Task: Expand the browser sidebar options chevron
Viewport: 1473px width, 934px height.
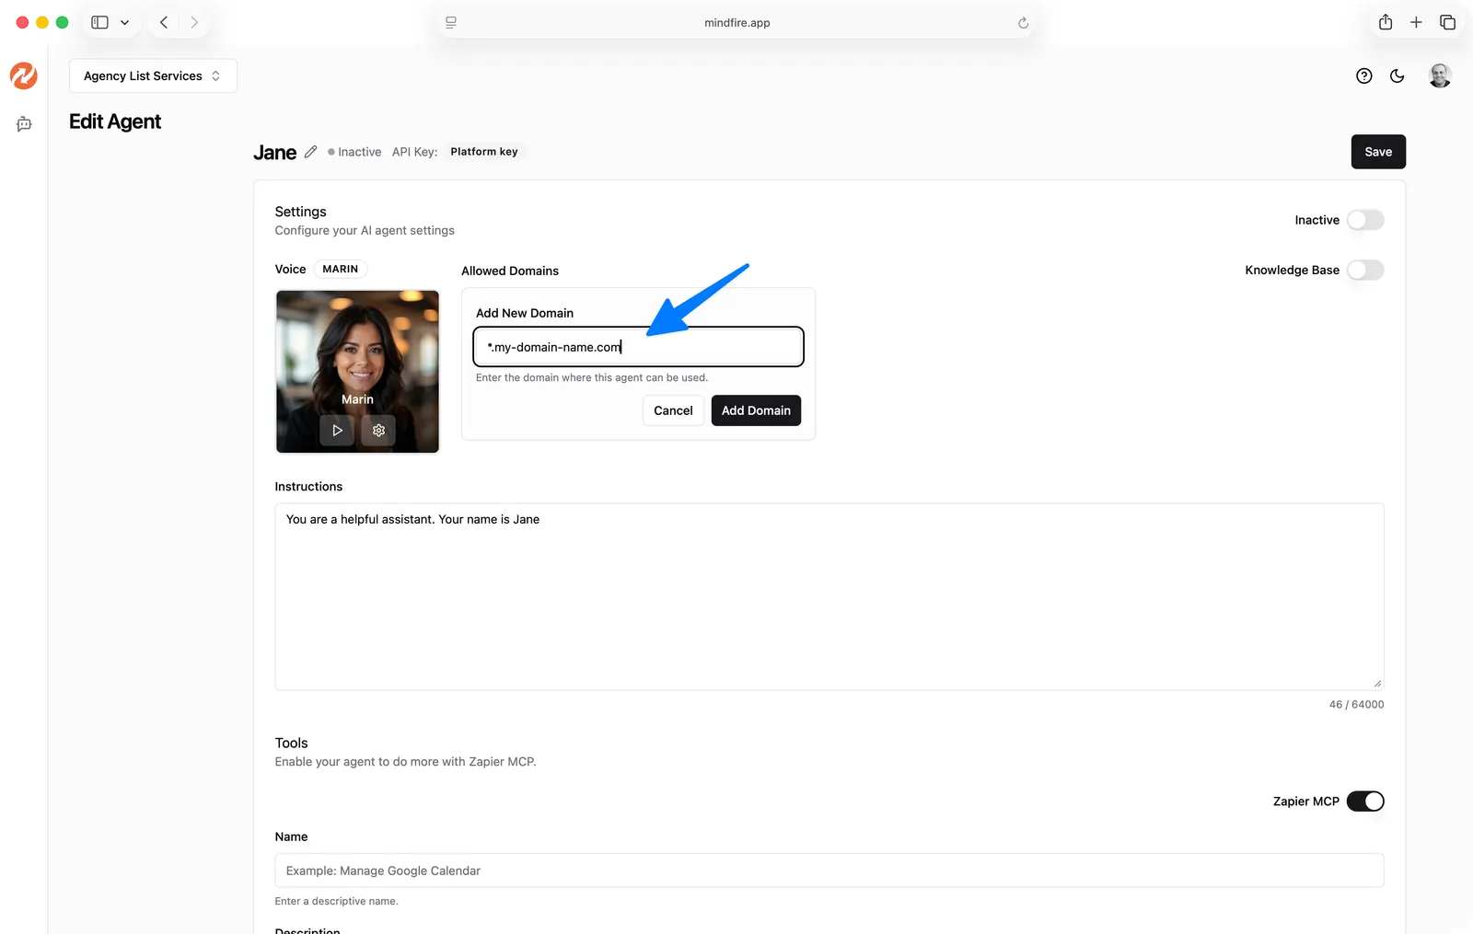Action: (x=125, y=22)
